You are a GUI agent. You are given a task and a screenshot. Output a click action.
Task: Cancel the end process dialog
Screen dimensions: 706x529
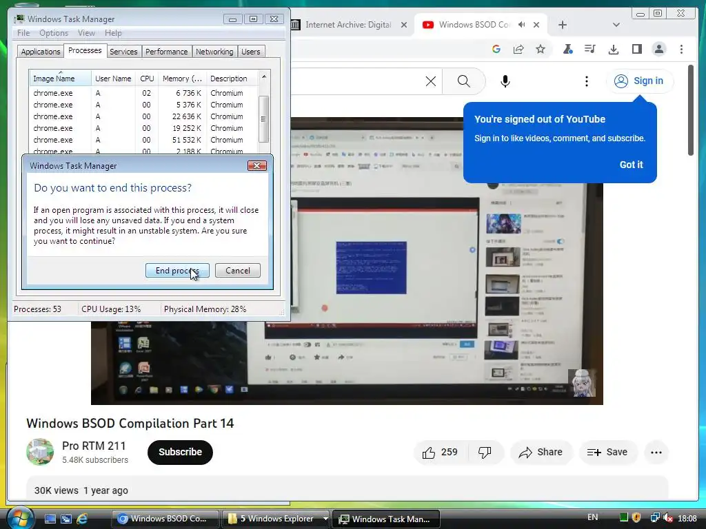[238, 270]
